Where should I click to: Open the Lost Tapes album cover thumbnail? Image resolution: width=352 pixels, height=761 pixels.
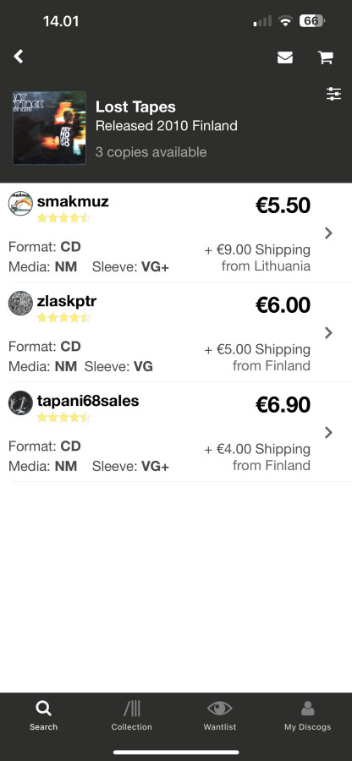(x=49, y=129)
